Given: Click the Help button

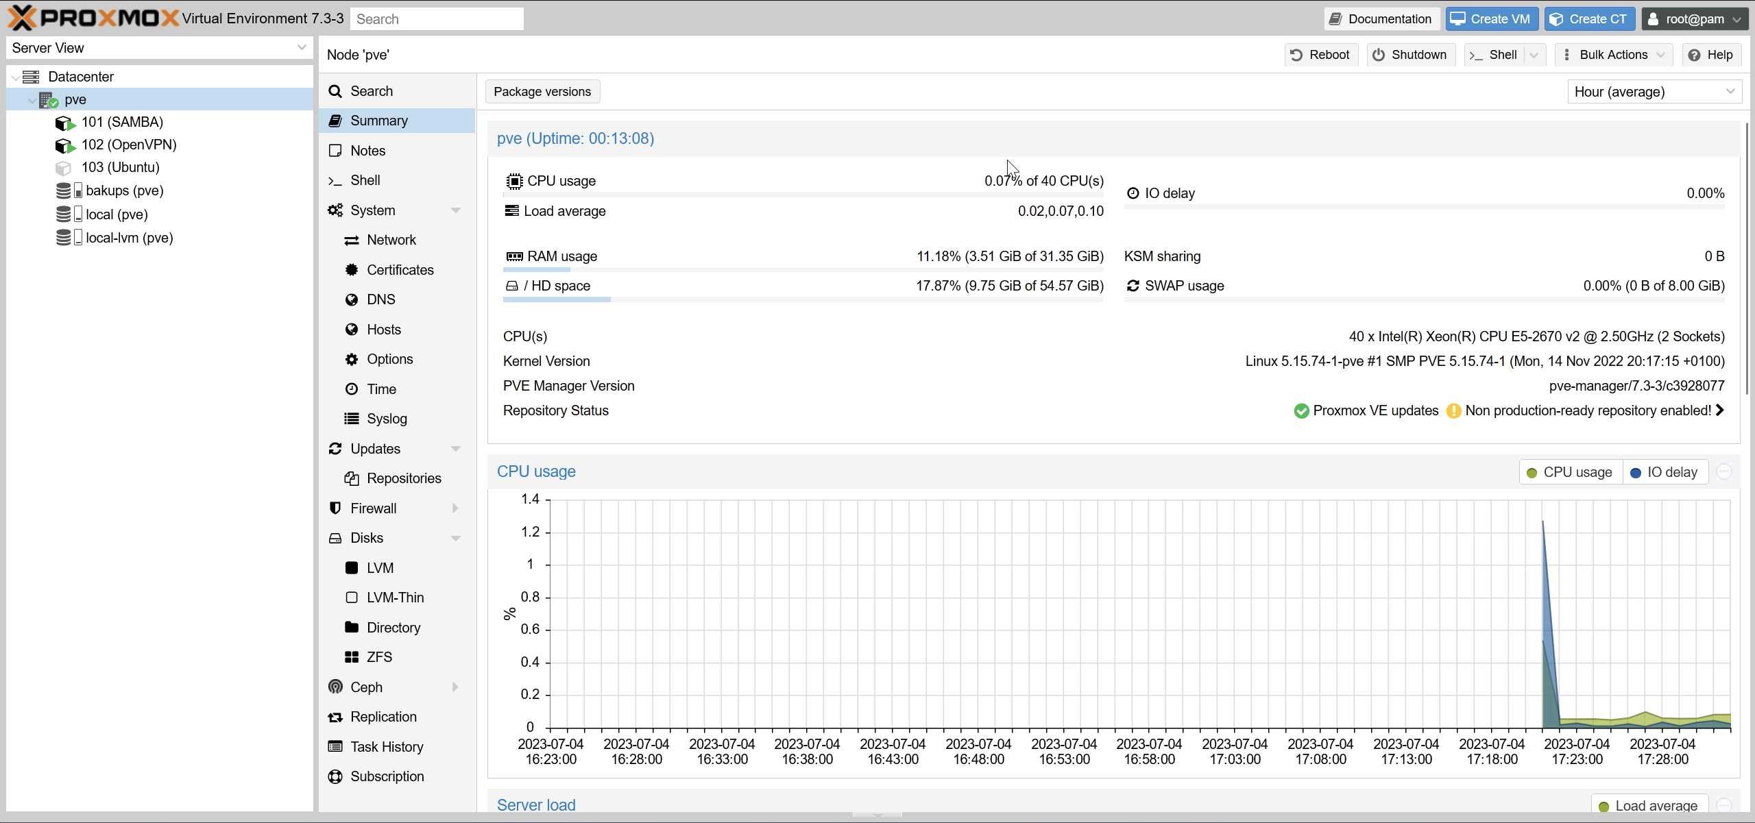Looking at the screenshot, I should [1711, 55].
